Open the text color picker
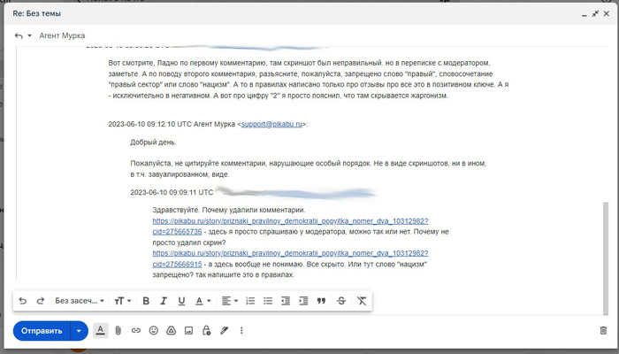619x354 pixels. click(203, 301)
